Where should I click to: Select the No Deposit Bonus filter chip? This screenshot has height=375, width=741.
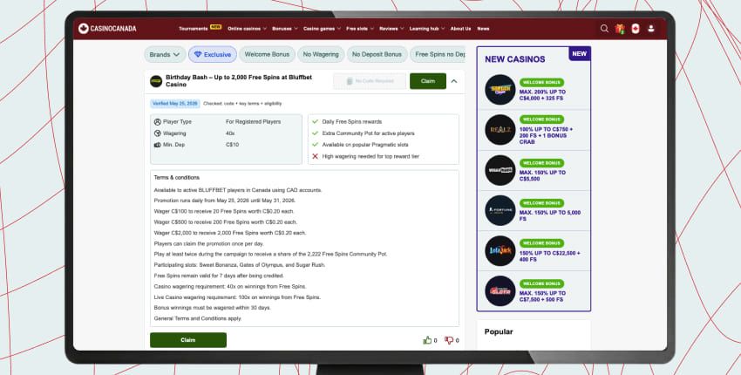click(377, 54)
